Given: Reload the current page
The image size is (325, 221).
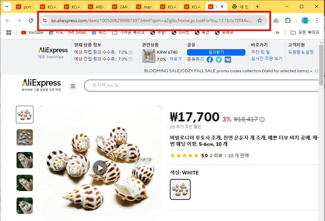Looking at the screenshot, I should tap(31, 21).
